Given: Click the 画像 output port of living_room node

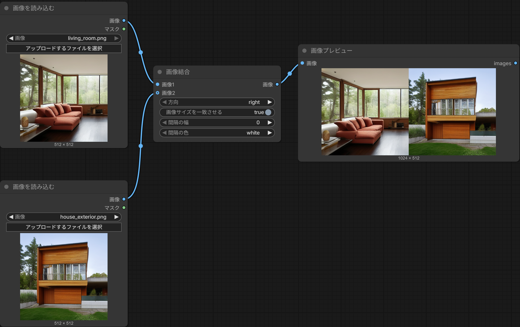Looking at the screenshot, I should 124,20.
